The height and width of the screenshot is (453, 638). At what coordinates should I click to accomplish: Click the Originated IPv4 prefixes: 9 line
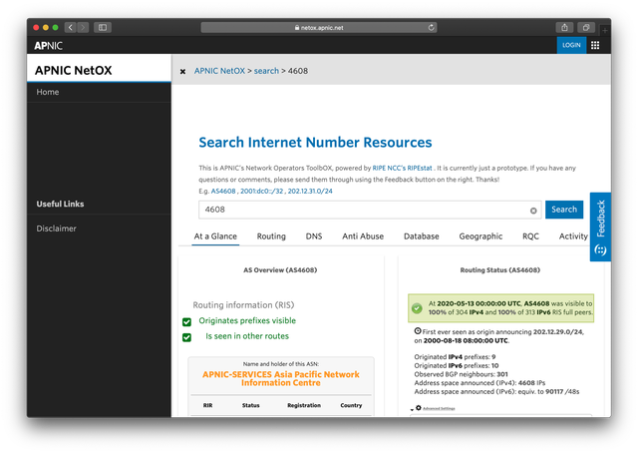(455, 357)
